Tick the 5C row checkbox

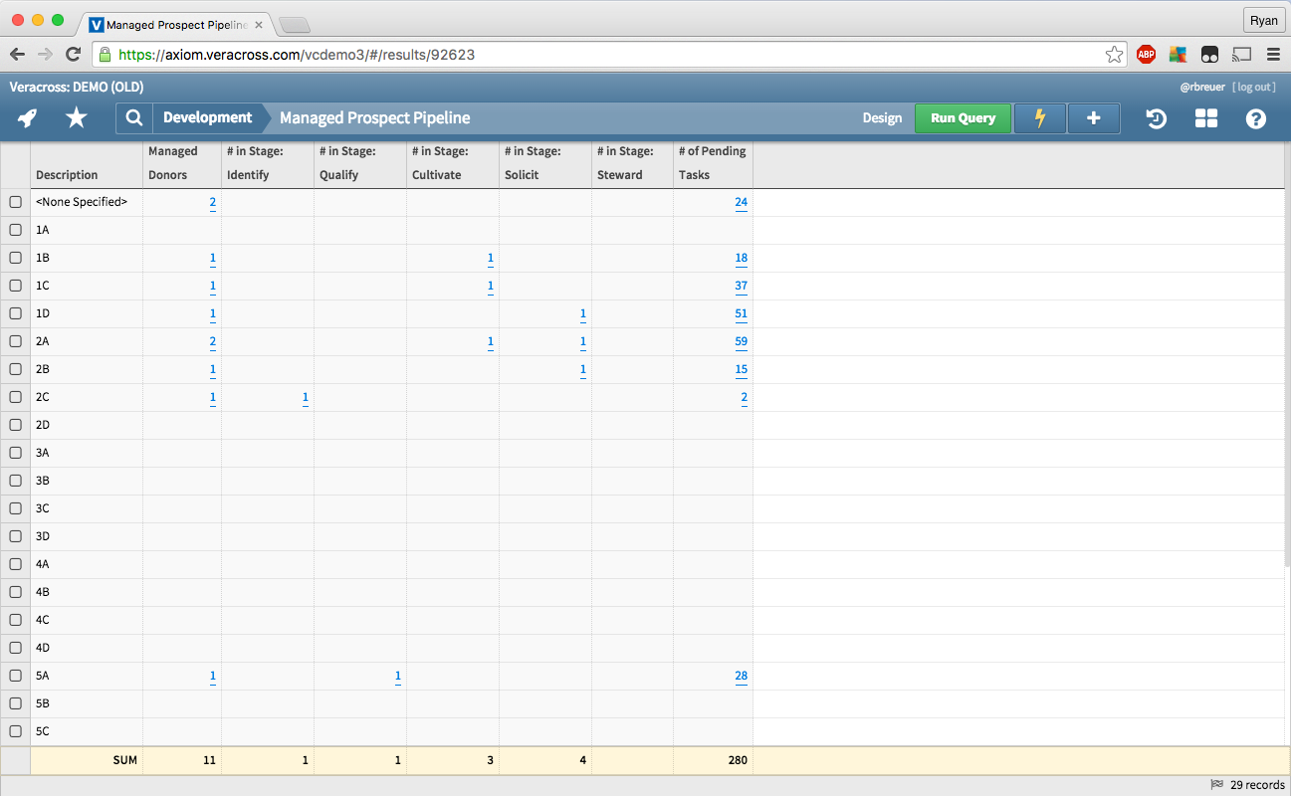click(15, 731)
